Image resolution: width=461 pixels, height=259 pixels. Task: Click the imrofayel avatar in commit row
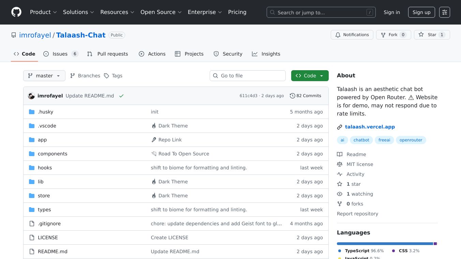click(x=31, y=96)
